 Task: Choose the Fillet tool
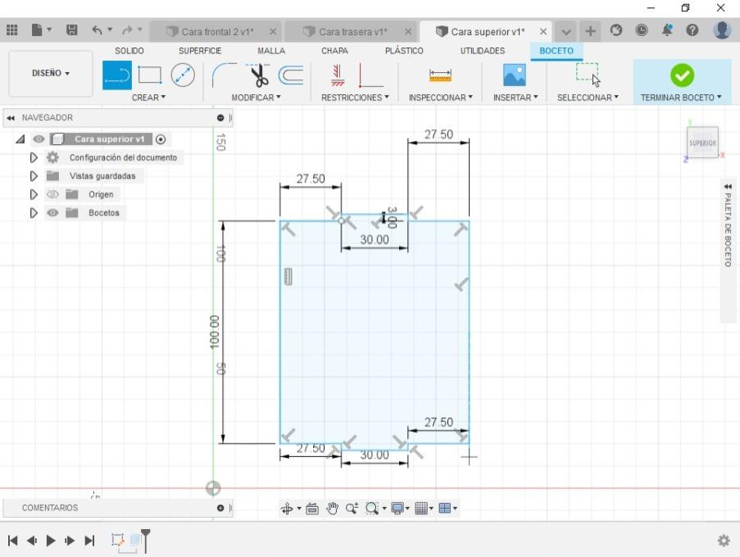coord(225,75)
